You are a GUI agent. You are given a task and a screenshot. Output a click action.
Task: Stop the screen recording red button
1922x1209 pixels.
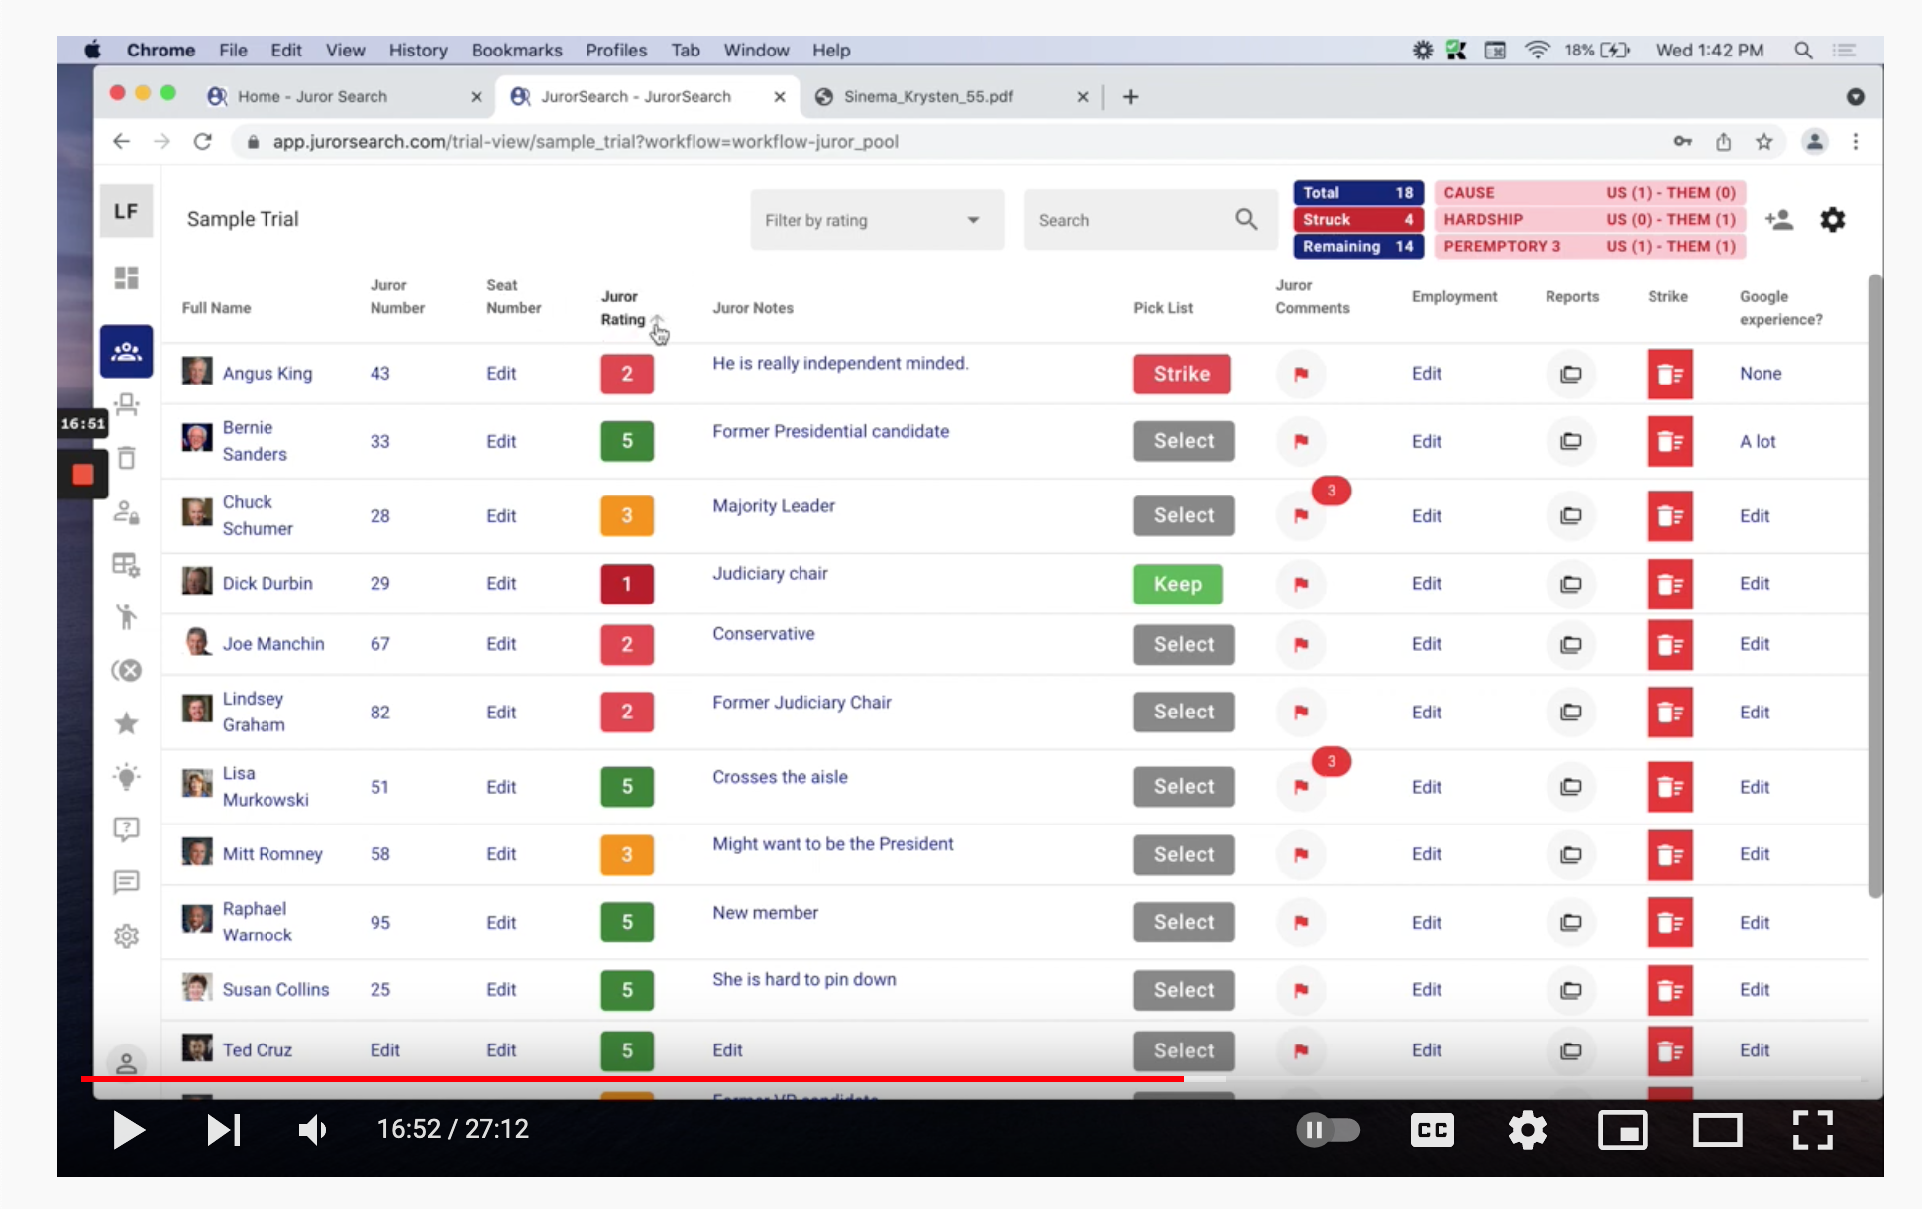83,475
